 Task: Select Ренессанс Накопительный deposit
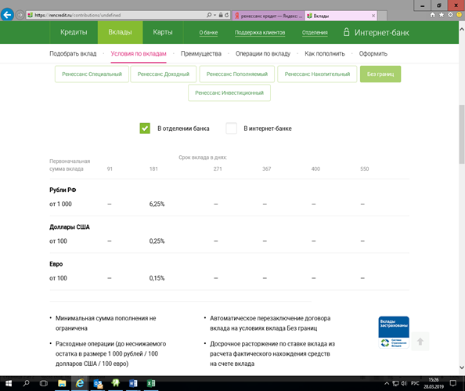click(317, 74)
